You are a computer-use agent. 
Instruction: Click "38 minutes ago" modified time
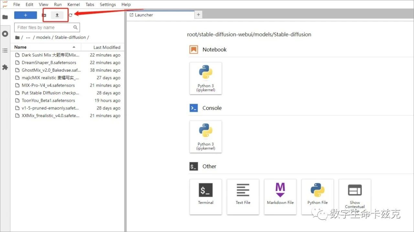point(105,70)
